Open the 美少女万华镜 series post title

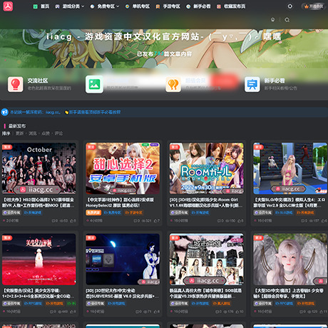pyautogui.click(x=39, y=293)
